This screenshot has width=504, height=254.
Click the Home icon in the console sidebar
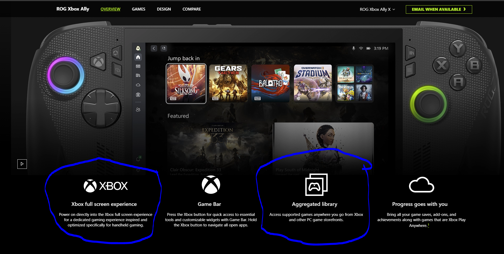click(x=138, y=57)
